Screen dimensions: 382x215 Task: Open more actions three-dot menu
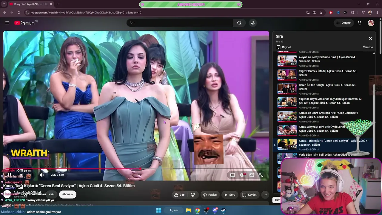click(265, 195)
